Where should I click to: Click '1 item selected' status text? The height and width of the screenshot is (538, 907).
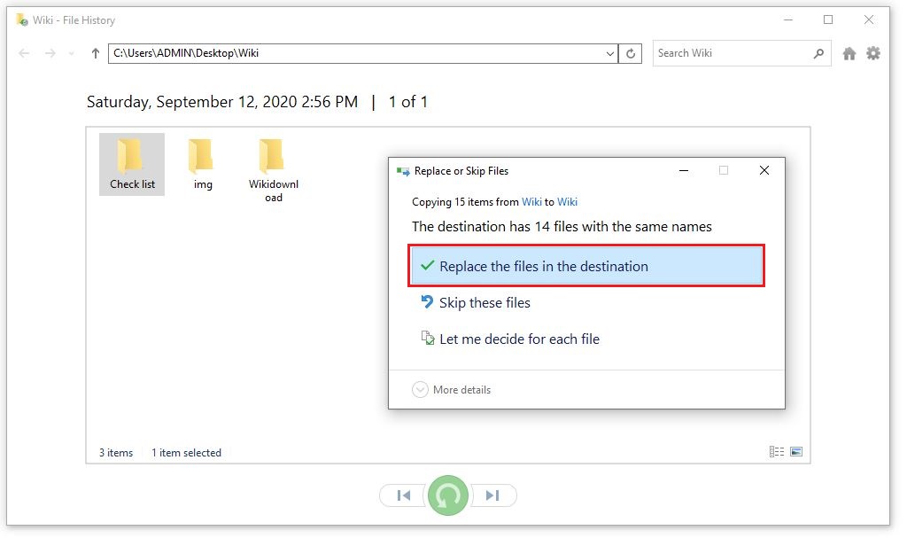(186, 453)
